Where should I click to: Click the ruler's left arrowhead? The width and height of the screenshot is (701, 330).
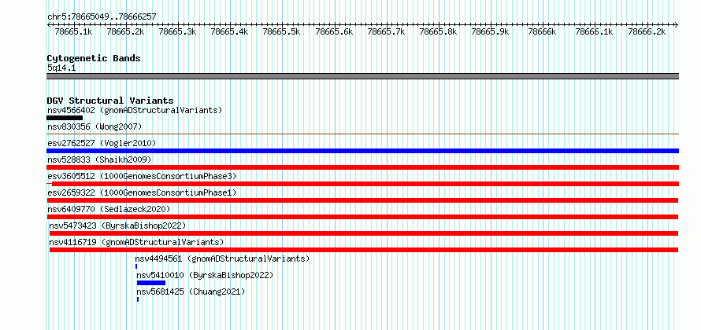tap(49, 24)
